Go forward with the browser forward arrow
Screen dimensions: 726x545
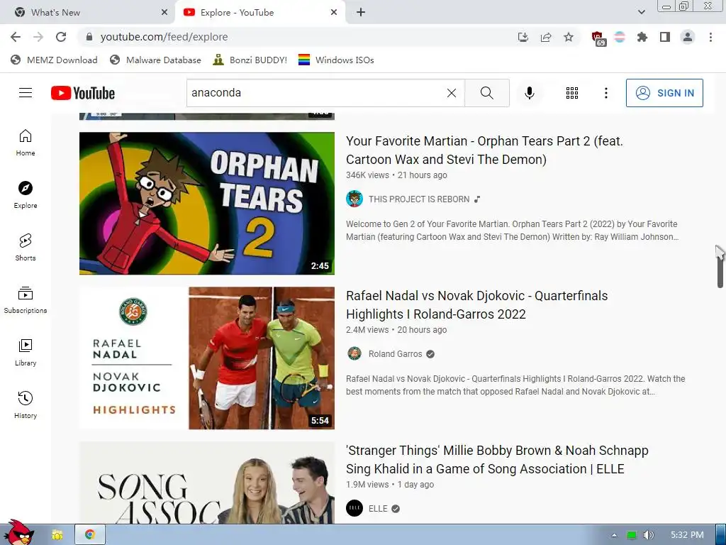click(38, 37)
